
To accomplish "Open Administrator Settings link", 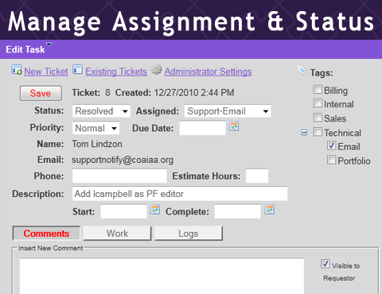I will (x=208, y=72).
